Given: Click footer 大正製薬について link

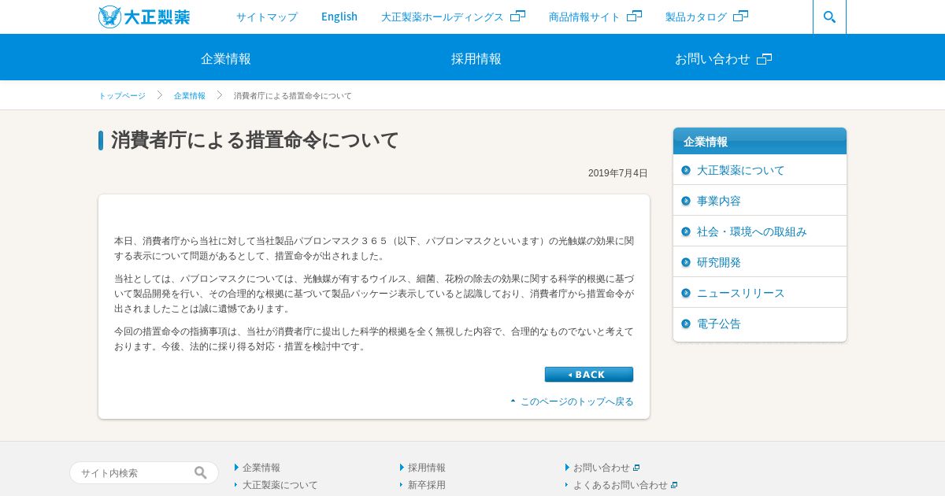Looking at the screenshot, I should click(x=280, y=485).
